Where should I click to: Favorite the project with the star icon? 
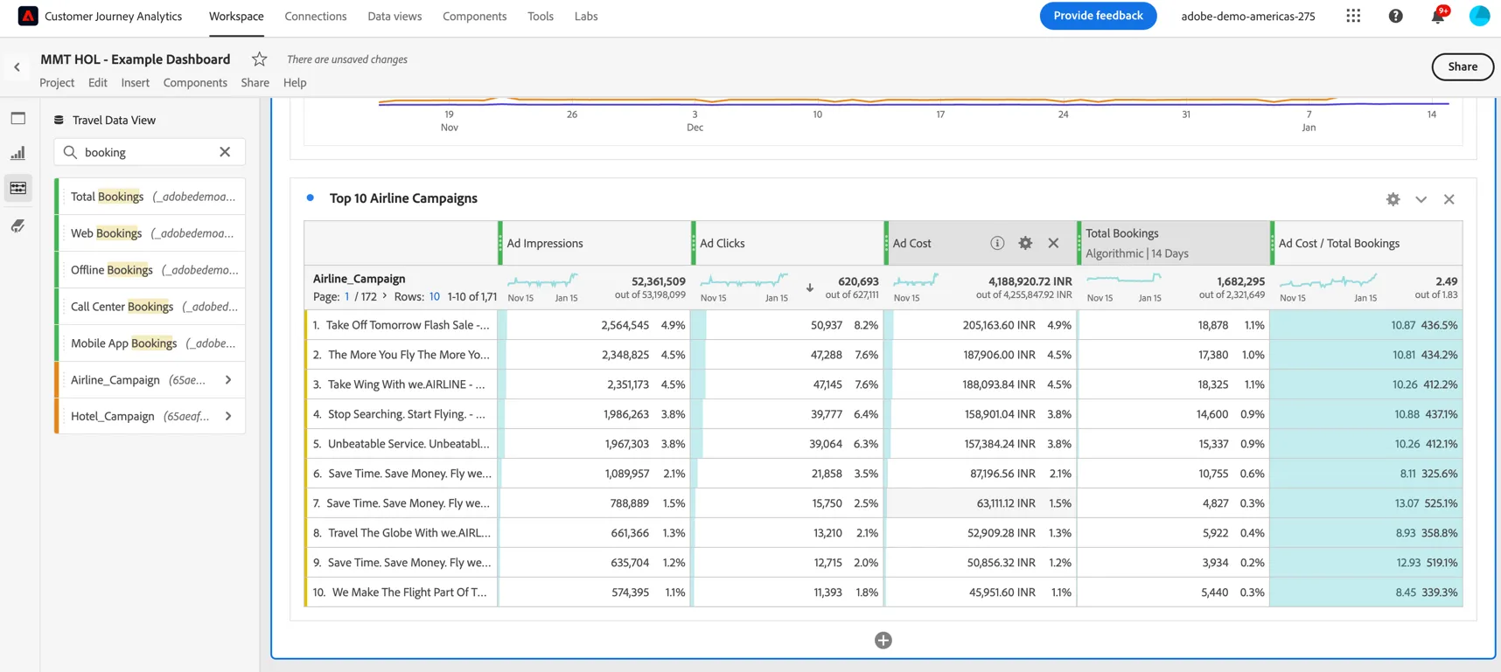click(x=259, y=59)
